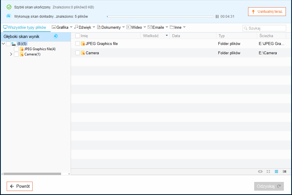Pause the deep scan progress
Screen dimensions: 292x195
(x=217, y=17)
